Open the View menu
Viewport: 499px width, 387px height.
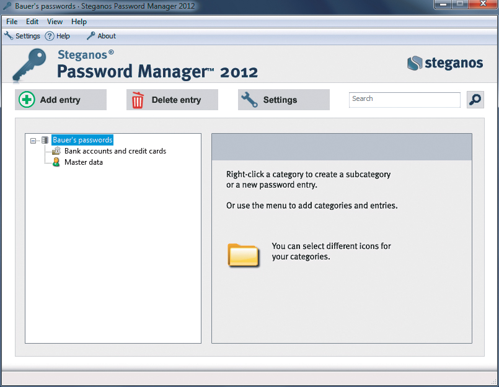click(x=55, y=22)
